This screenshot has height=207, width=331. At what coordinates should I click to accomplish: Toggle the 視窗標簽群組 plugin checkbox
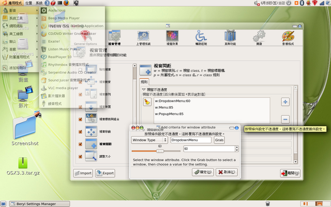coord(80,119)
